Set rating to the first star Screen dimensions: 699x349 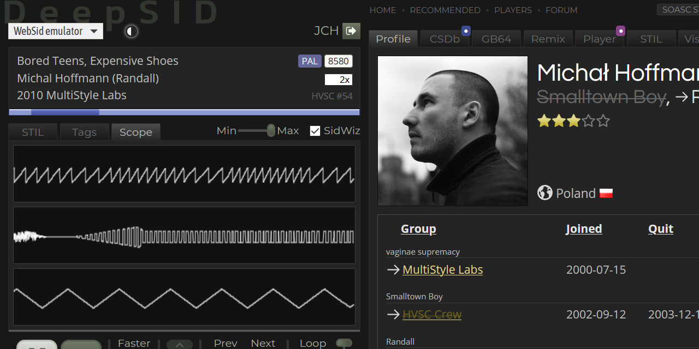[544, 121]
